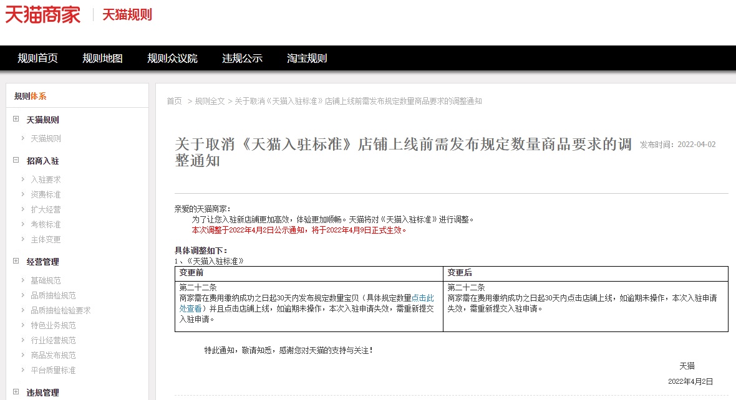Click the 规则全文 breadcrumb link

click(x=210, y=102)
